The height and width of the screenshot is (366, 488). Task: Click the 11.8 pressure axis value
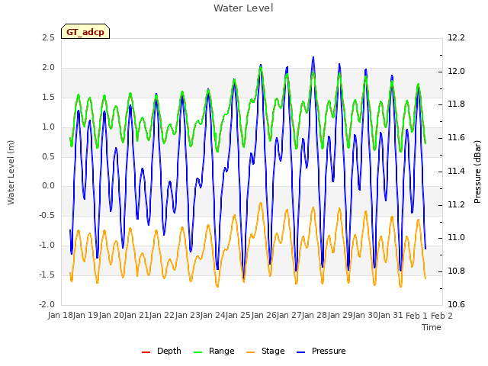(x=456, y=104)
